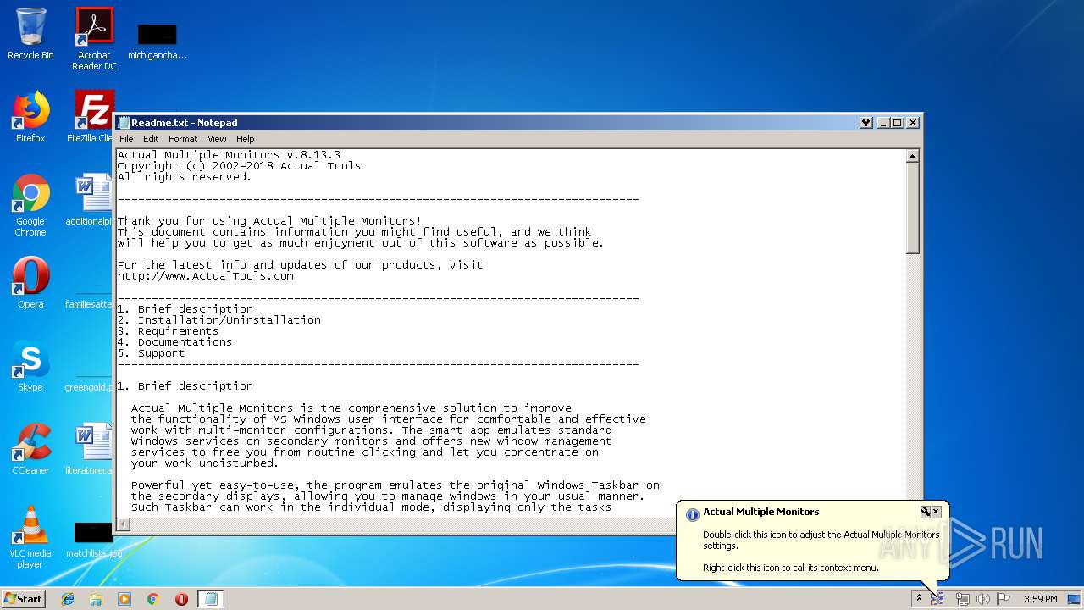1084x610 pixels.
Task: Click the vertical scrollbar thumb
Action: click(912, 208)
